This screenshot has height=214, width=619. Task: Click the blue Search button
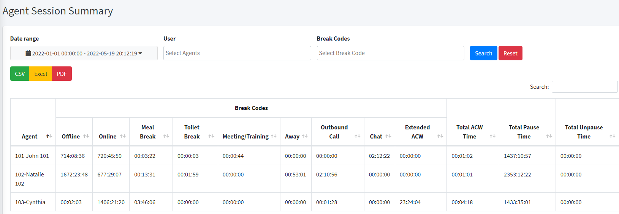483,53
